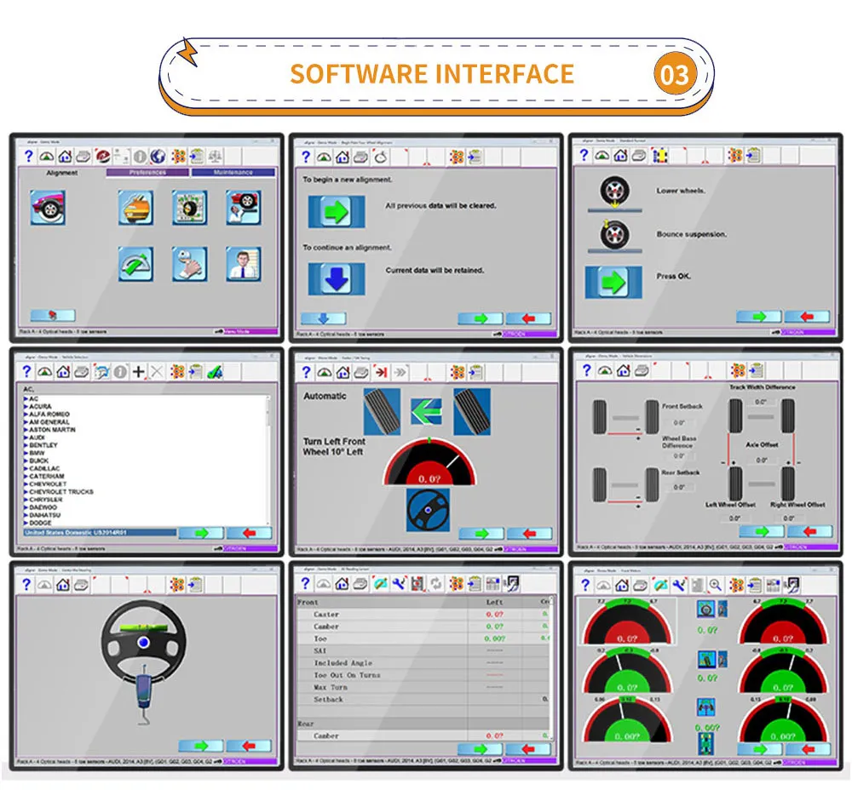The width and height of the screenshot is (852, 807).
Task: Click the globe language icon
Action: pyautogui.click(x=159, y=156)
